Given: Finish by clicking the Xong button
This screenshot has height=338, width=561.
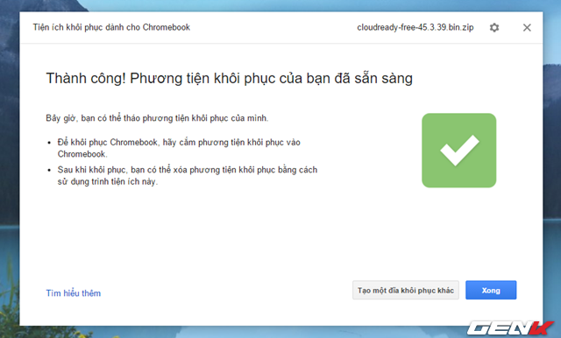Looking at the screenshot, I should click(x=491, y=290).
